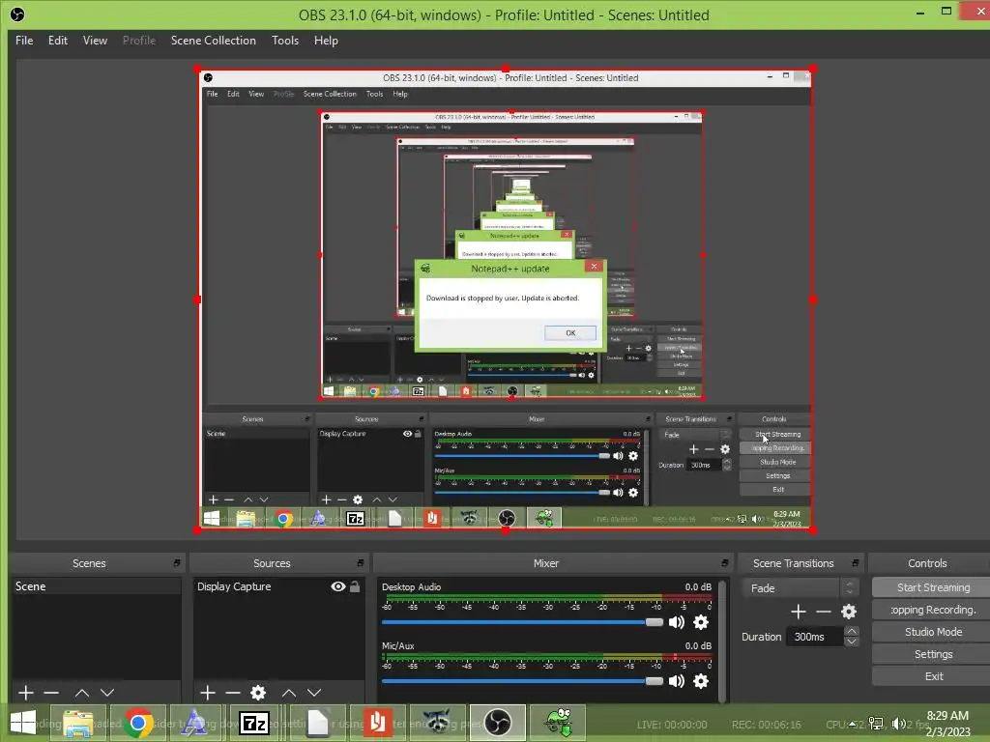Screen dimensions: 990x742
Task: Toggle Display Capture lock icon
Action: [x=355, y=586]
